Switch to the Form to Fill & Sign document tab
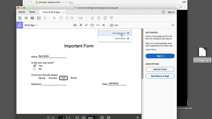Image resolution: width=212 pixels, height=119 pixels. point(52,12)
